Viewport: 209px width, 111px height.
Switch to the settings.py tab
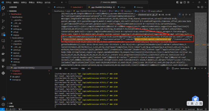pyautogui.click(x=59, y=7)
